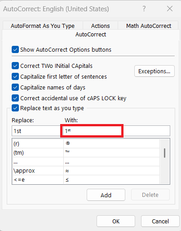This screenshot has height=231, width=181.
Task: Click the replacement list scrollbar thumb
Action: point(164,153)
